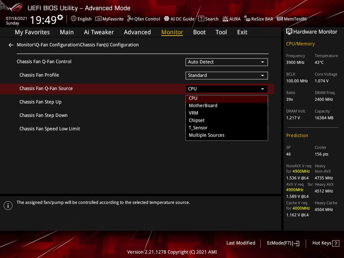Switch to the Ai Tweaker tab
344x258 pixels.
(x=99, y=32)
